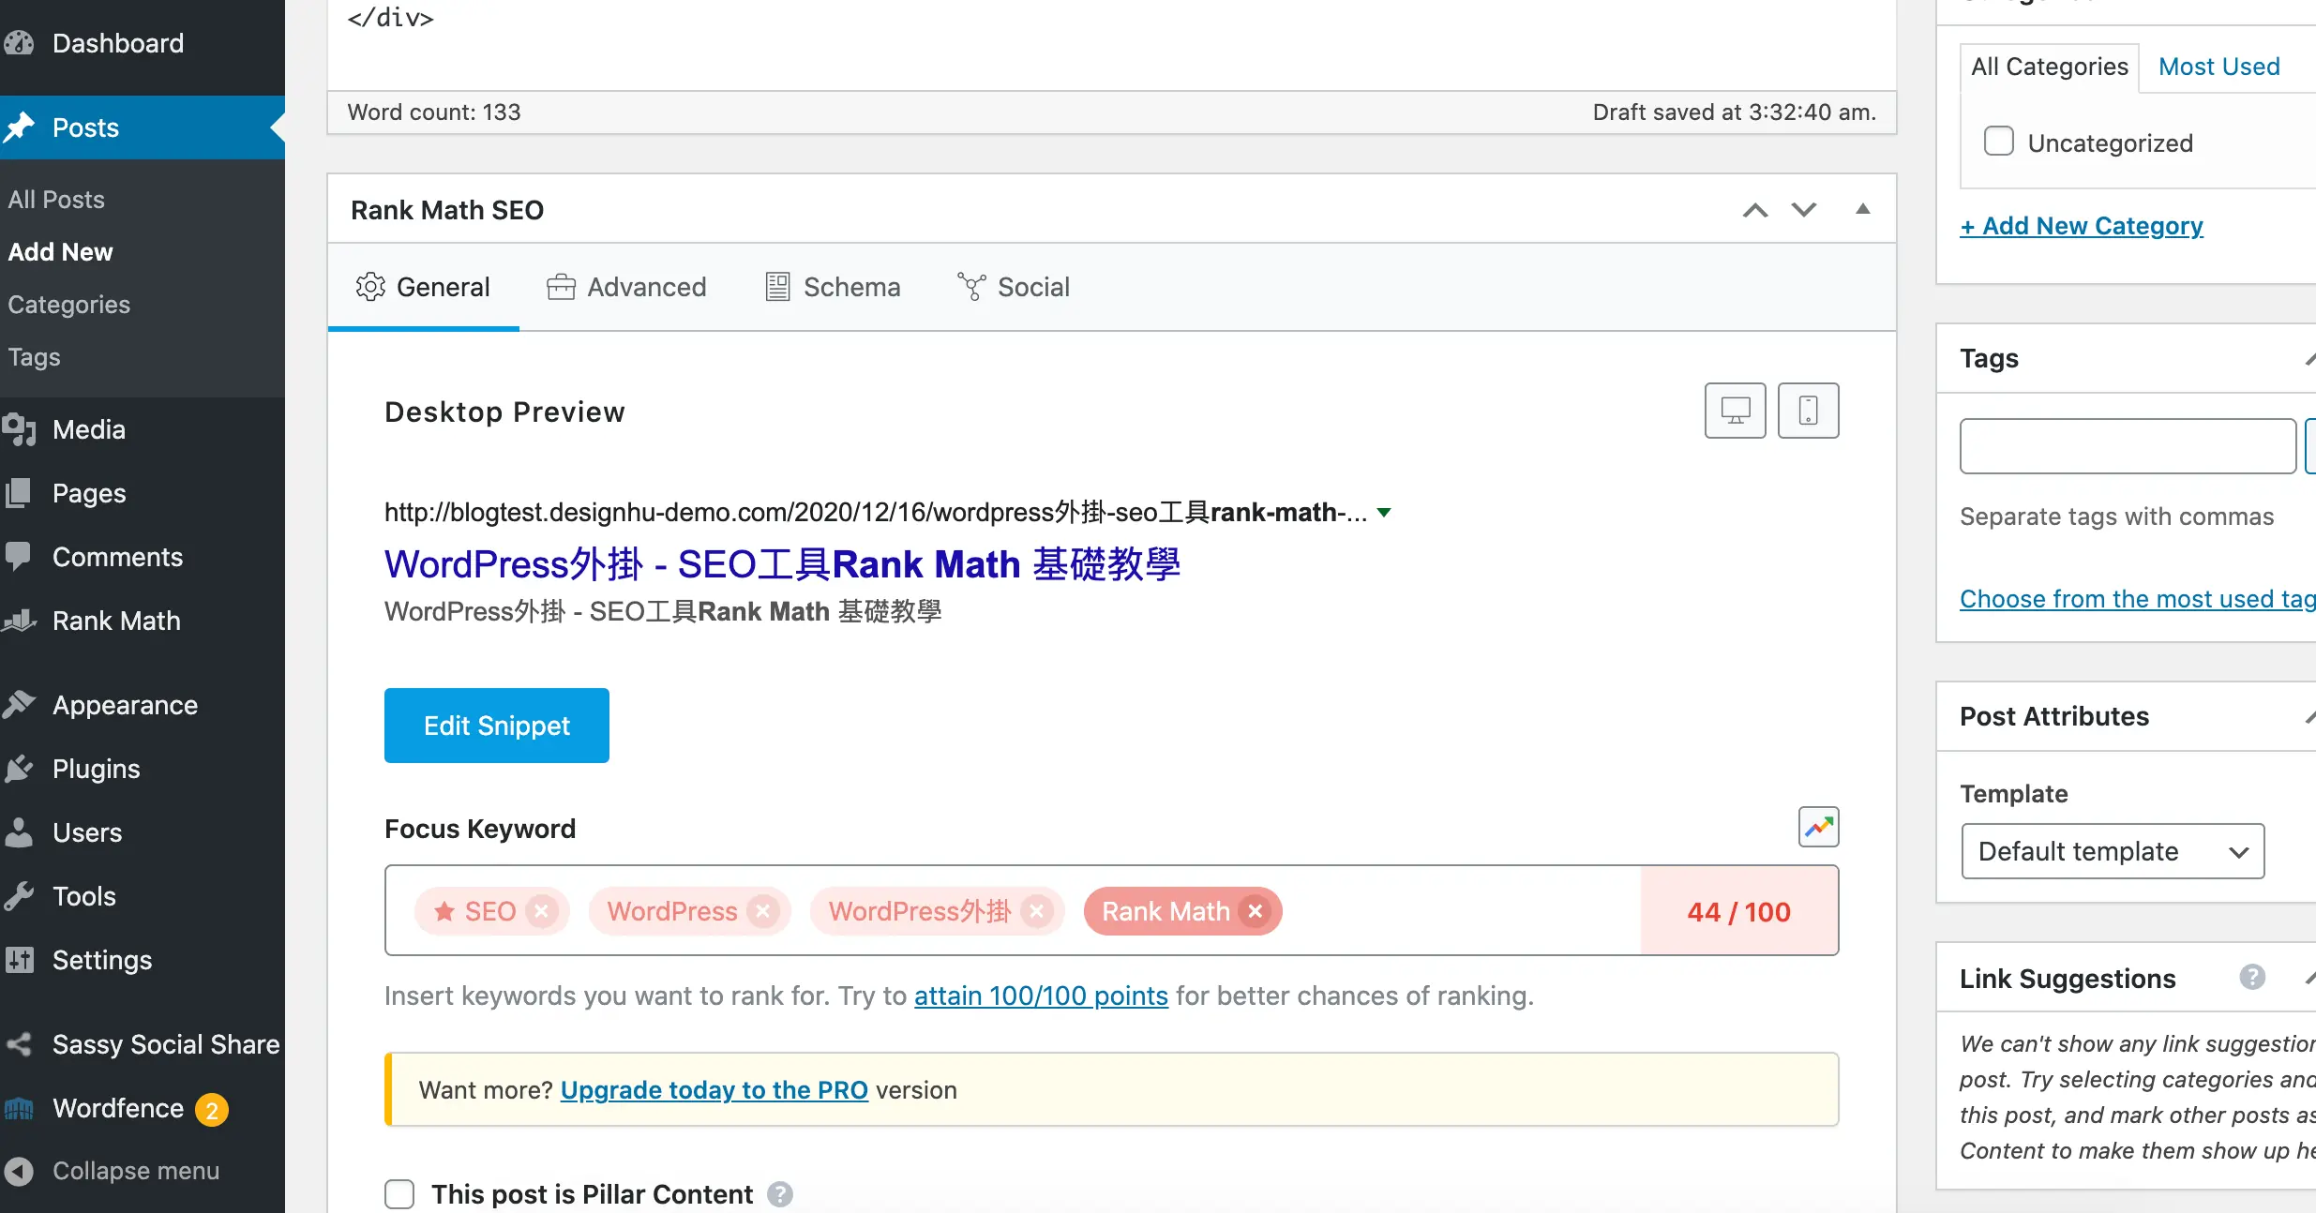2316x1213 pixels.
Task: Switch to mobile preview icon
Action: point(1808,411)
